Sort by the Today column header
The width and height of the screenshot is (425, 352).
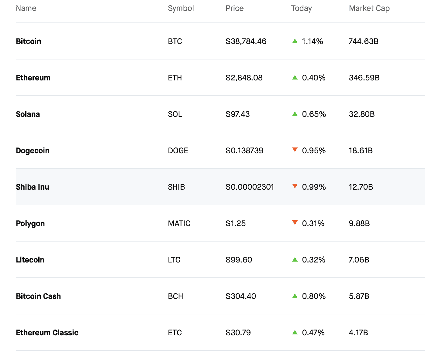[x=301, y=8]
